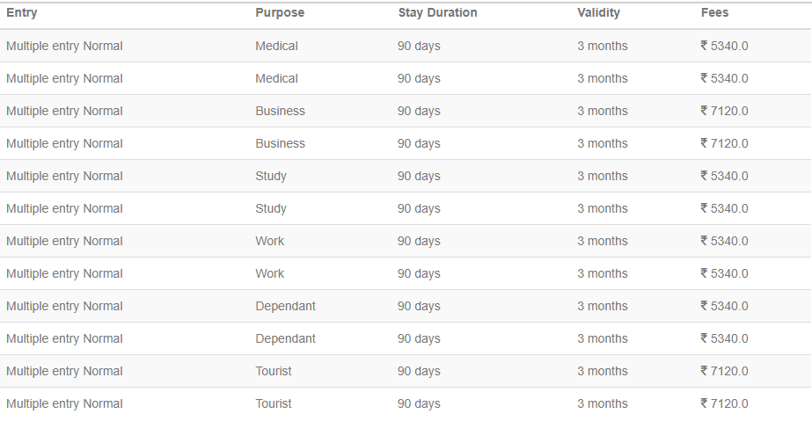Select the first Dependant purpose cell
The height and width of the screenshot is (421, 812).
coord(285,306)
